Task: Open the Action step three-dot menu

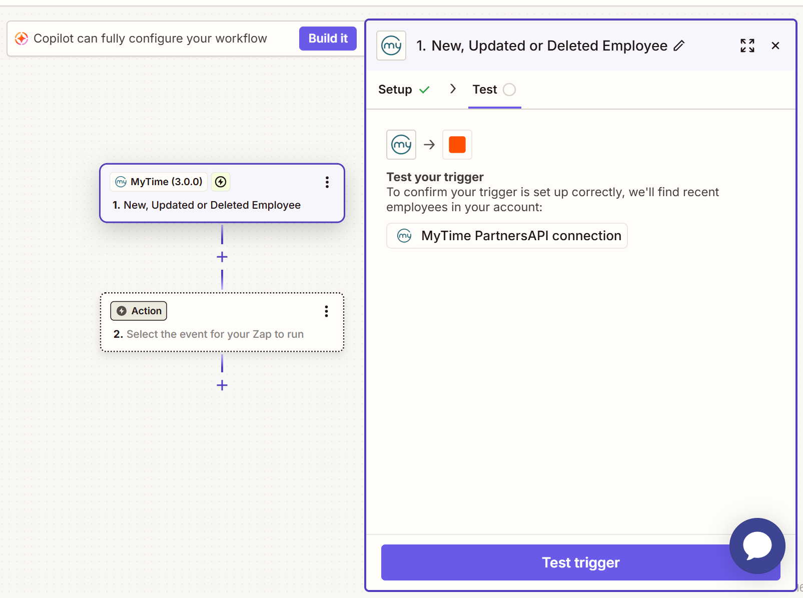Action: click(x=327, y=311)
